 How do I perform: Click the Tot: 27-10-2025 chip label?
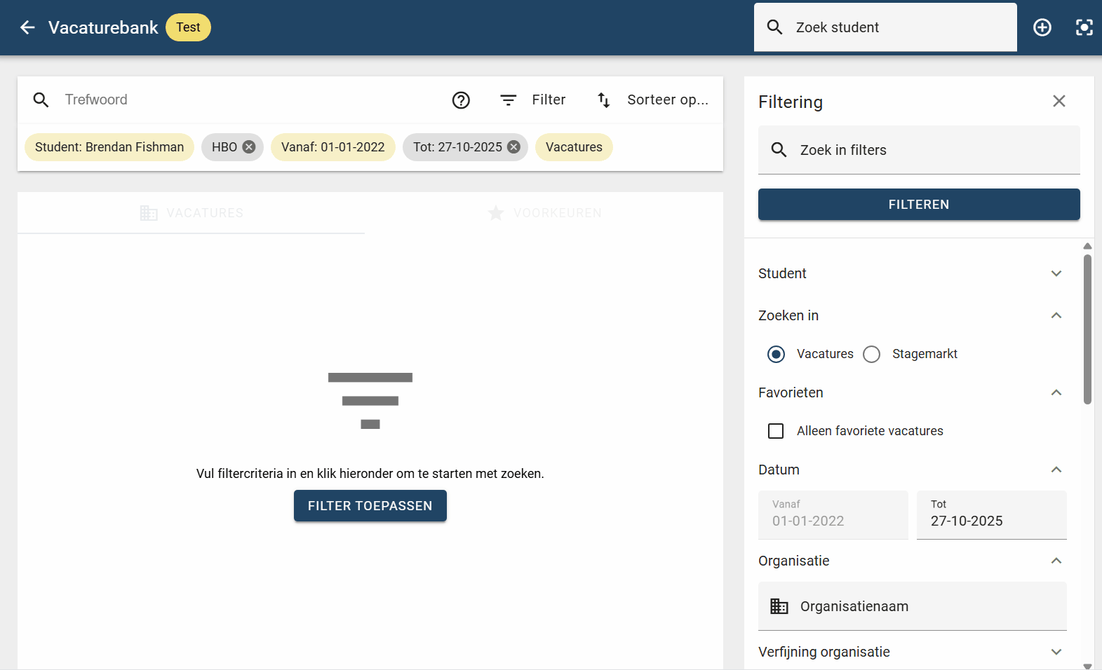point(457,147)
